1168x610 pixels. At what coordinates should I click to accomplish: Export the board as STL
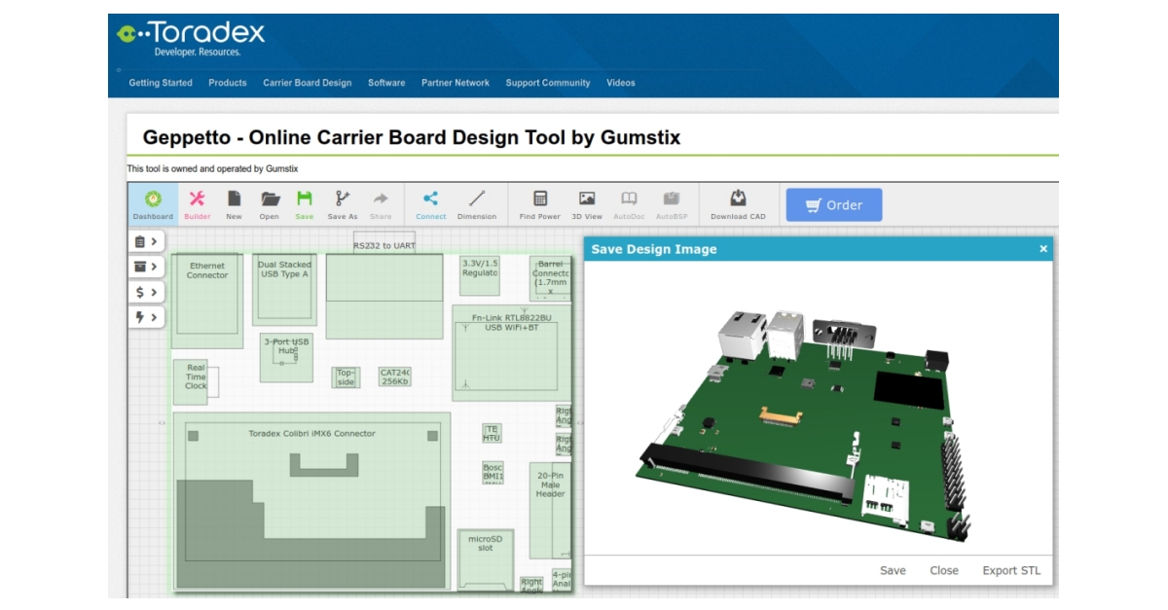click(x=1009, y=571)
